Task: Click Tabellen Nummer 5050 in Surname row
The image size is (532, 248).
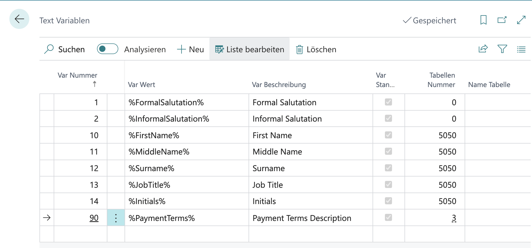Action: [435, 168]
